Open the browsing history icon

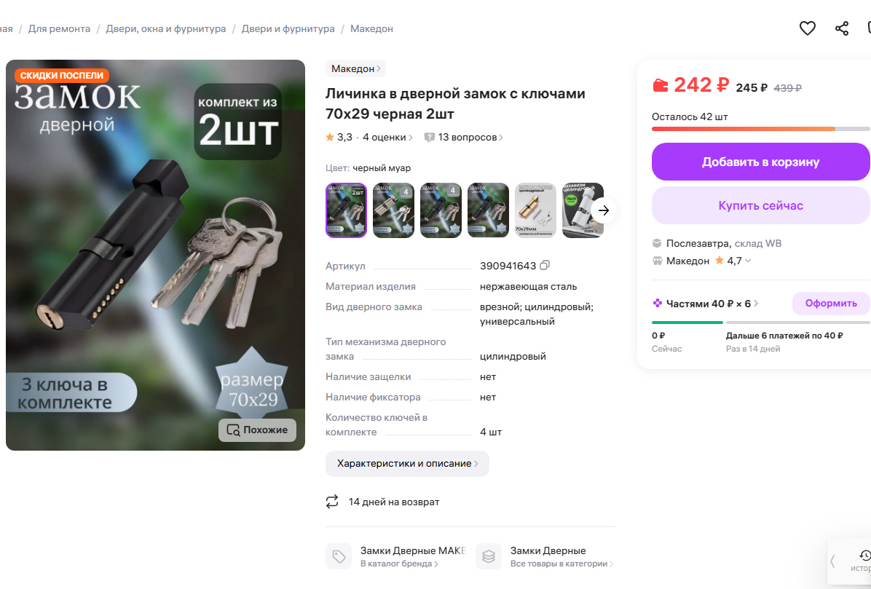[864, 556]
